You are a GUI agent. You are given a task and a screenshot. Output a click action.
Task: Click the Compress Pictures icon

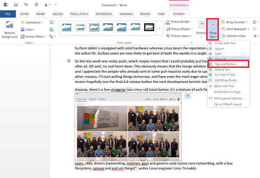52,22
